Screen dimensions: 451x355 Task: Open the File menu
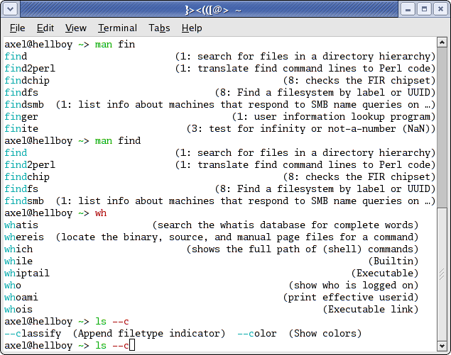click(18, 28)
